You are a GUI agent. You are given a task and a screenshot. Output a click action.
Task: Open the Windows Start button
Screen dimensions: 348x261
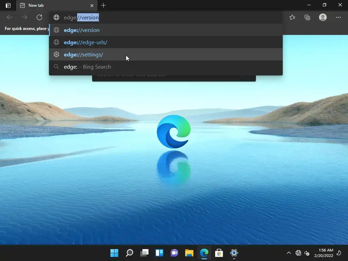click(x=115, y=253)
